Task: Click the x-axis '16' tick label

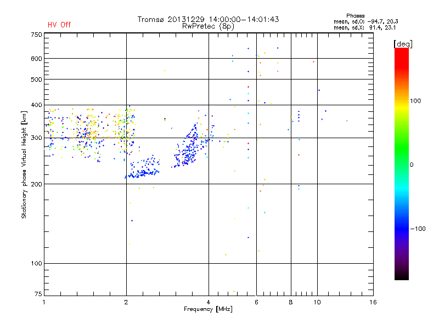Action: (373, 302)
